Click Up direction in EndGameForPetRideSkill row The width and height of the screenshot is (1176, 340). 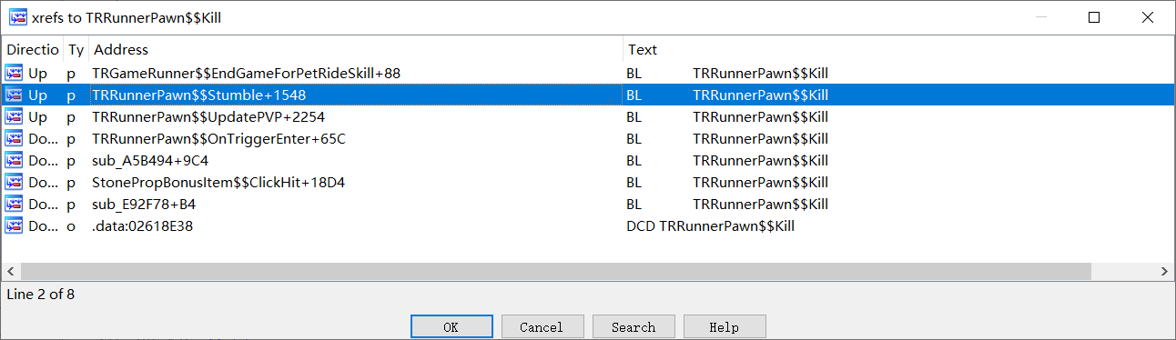(37, 73)
